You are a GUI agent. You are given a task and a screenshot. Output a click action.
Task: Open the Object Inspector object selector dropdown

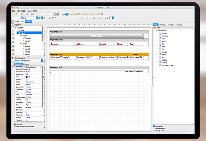click(42, 61)
